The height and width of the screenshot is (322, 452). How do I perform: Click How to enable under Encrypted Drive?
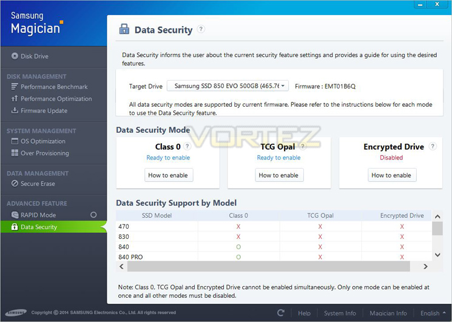[392, 175]
